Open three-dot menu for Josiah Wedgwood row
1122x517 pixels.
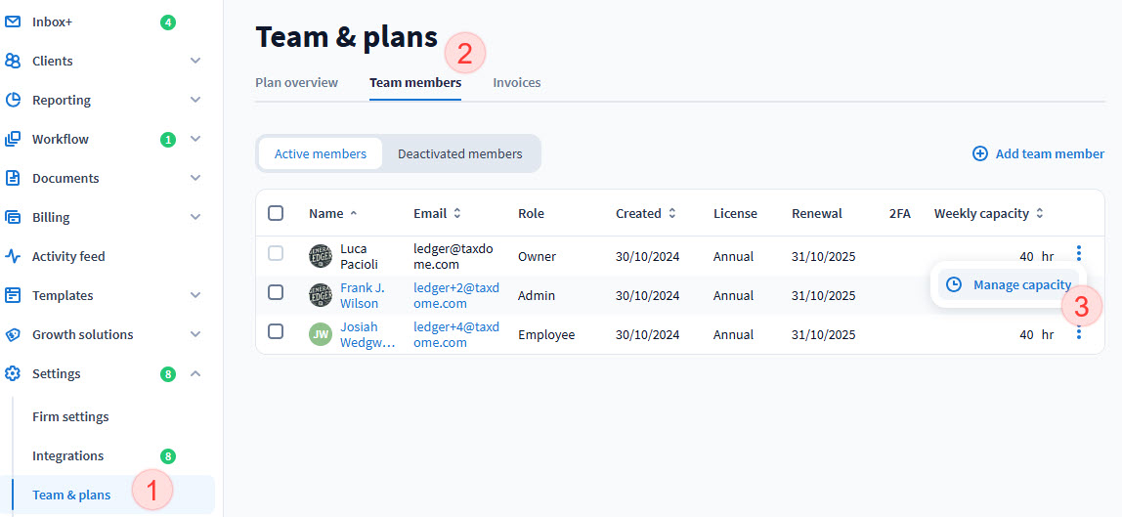[1079, 333]
